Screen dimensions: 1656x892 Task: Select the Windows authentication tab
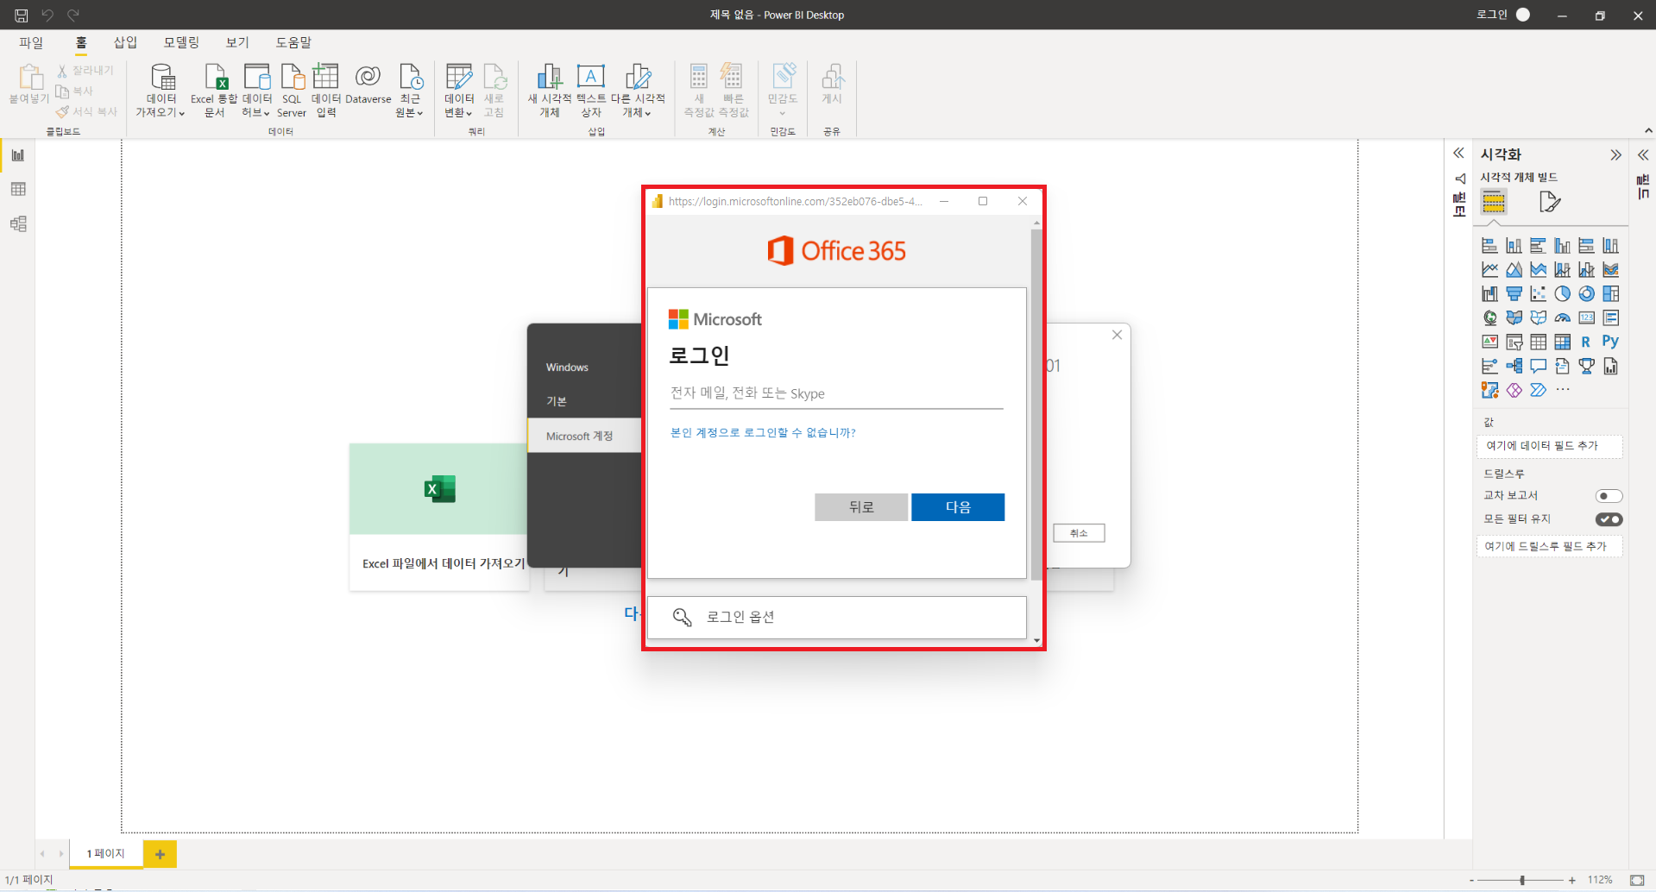pyautogui.click(x=585, y=367)
